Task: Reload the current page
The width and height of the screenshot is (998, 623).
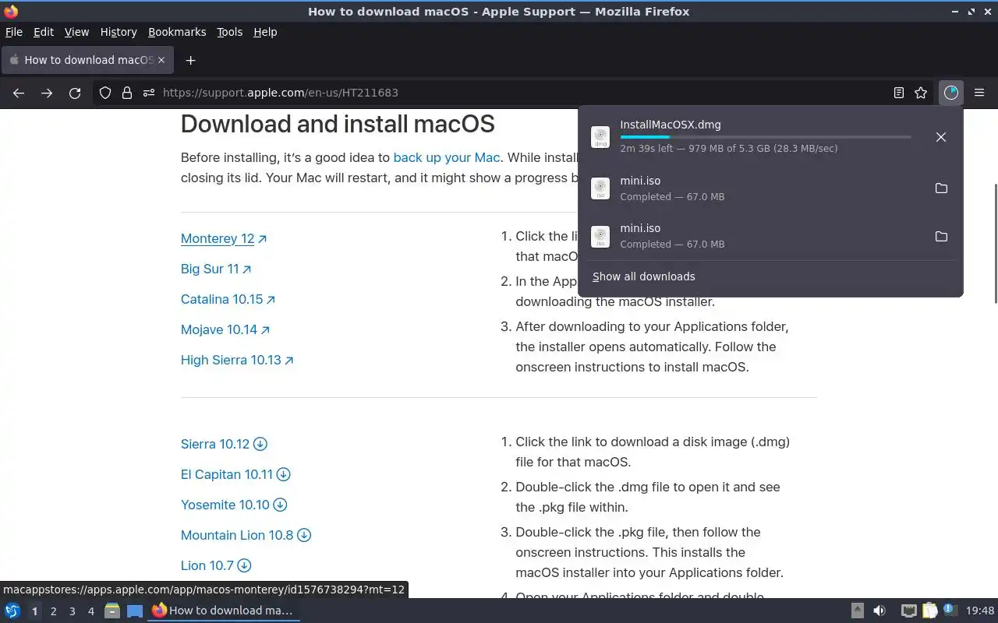Action: click(75, 93)
